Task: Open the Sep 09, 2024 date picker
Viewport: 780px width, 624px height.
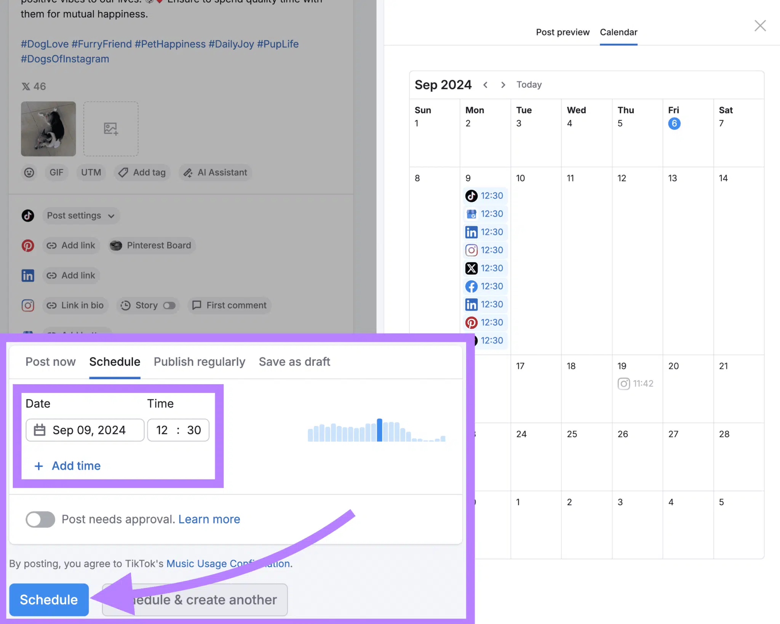Action: point(85,430)
